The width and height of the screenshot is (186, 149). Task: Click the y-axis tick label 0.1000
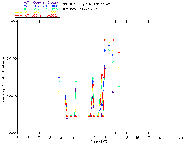click(12, 21)
